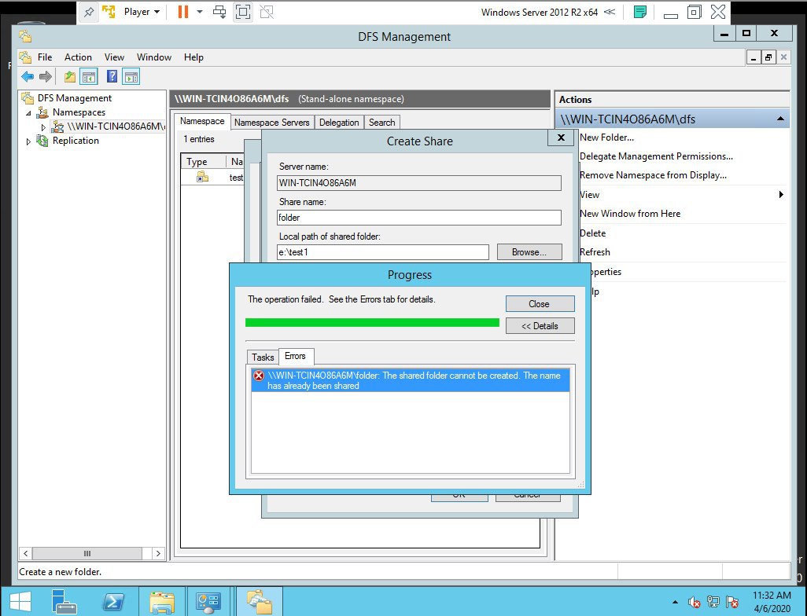Open the Windows Start button
The height and width of the screenshot is (616, 807).
pos(20,602)
